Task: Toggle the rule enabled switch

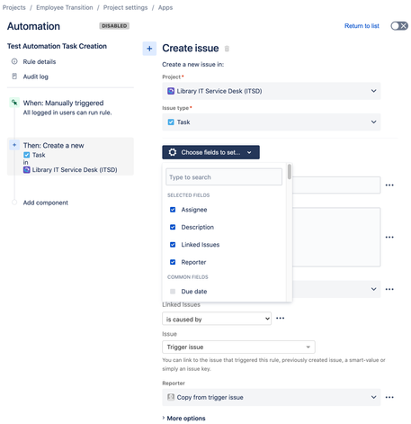Action: tap(399, 26)
